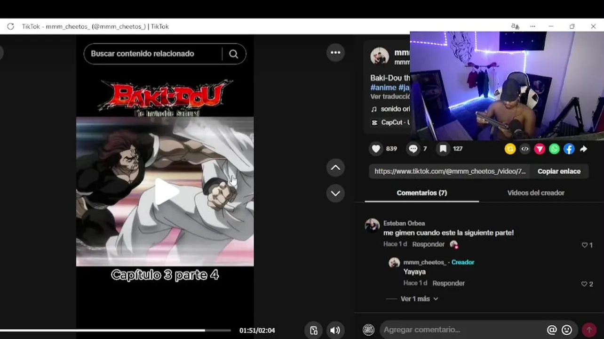Click comment text me gimen cuando este
The image size is (604, 339).
coord(448,233)
